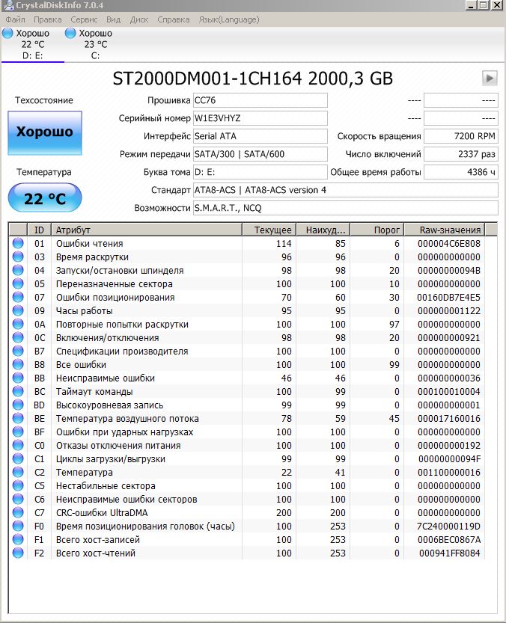The image size is (506, 623).
Task: Click the rotation speed value 7200 RPM
Action: [x=460, y=136]
